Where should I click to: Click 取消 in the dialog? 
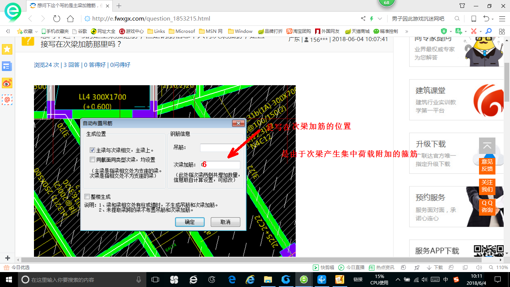225,222
